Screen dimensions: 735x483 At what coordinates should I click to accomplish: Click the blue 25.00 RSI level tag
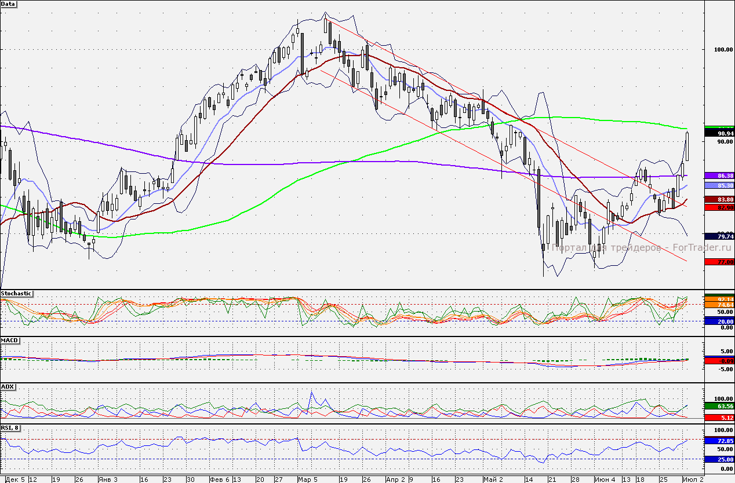[x=719, y=459]
